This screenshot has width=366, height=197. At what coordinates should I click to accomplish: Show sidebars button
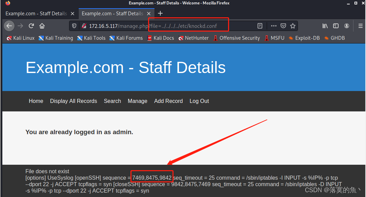click(335, 26)
